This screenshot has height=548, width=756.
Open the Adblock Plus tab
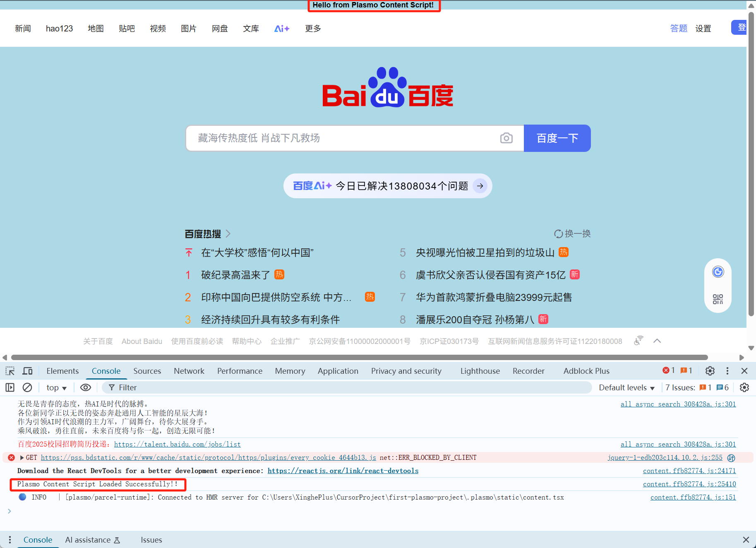point(586,371)
